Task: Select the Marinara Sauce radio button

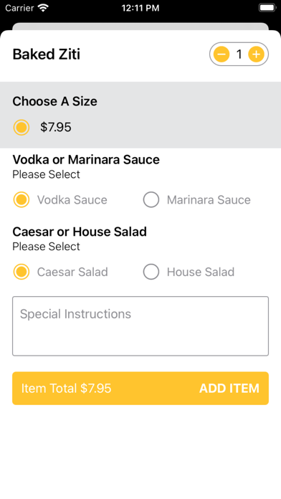Action: tap(151, 199)
